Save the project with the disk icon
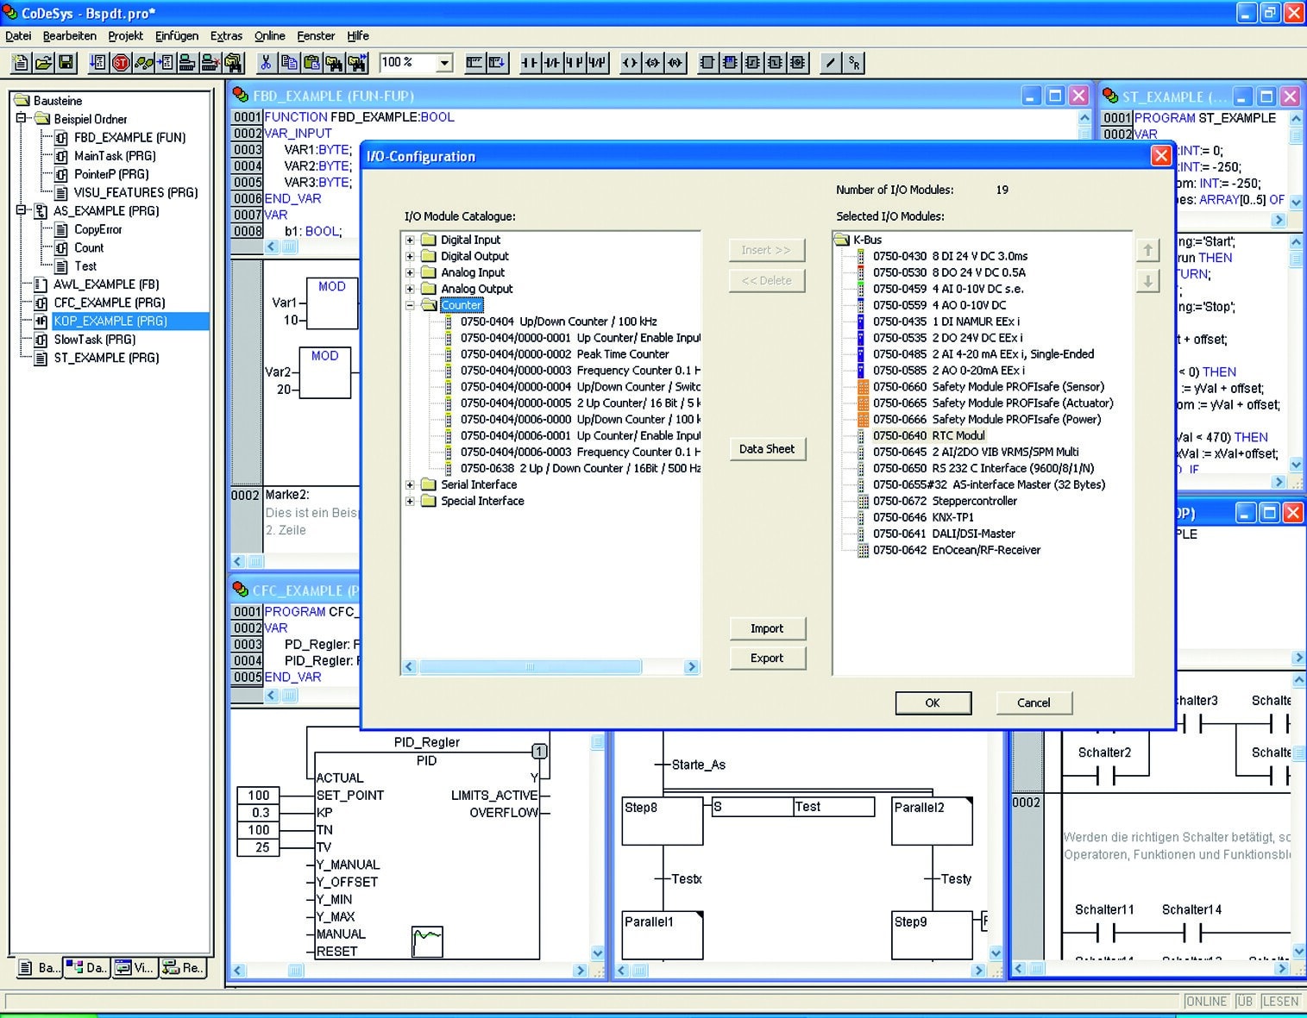This screenshot has width=1307, height=1018. pyautogui.click(x=65, y=62)
